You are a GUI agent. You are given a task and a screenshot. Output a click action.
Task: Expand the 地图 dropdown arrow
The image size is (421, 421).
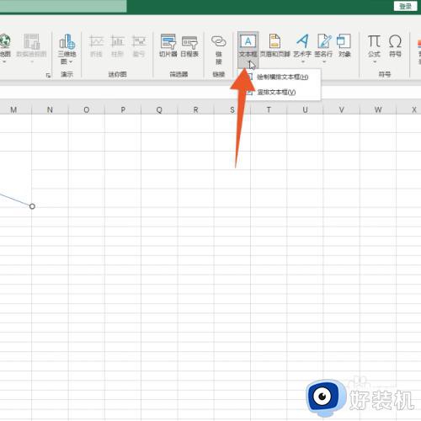click(x=4, y=61)
